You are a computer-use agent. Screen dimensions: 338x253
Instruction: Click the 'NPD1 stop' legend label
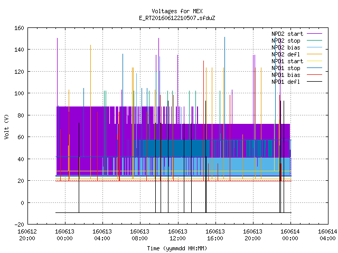286,68
